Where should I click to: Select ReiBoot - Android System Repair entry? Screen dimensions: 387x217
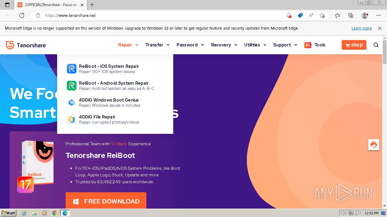point(115,86)
